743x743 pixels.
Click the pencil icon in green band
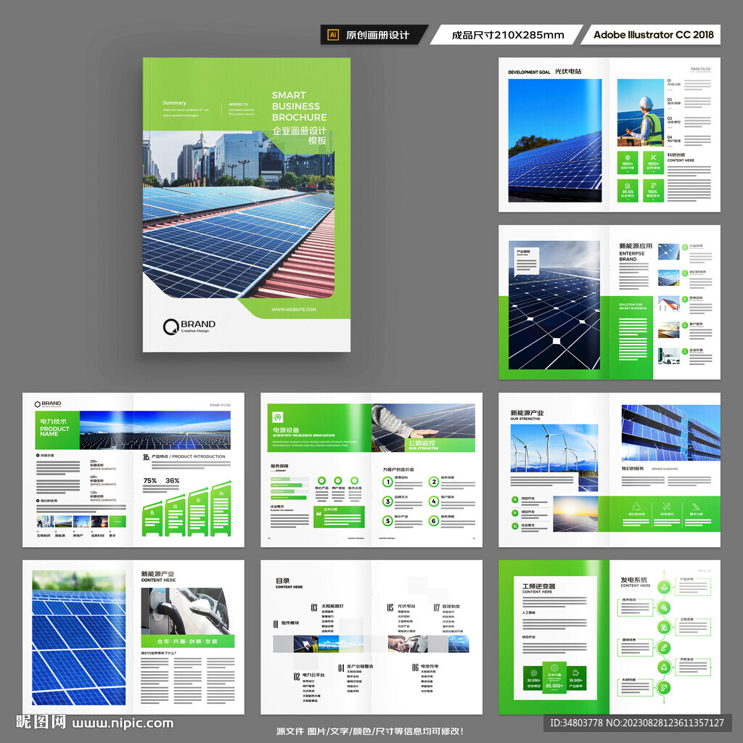(695, 506)
